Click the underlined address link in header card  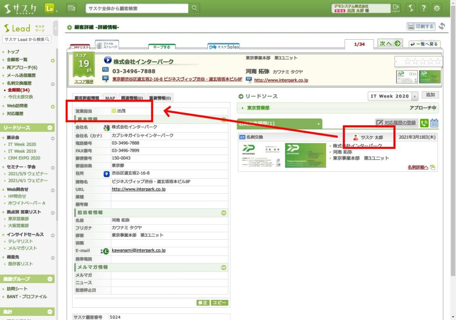tap(177, 79)
